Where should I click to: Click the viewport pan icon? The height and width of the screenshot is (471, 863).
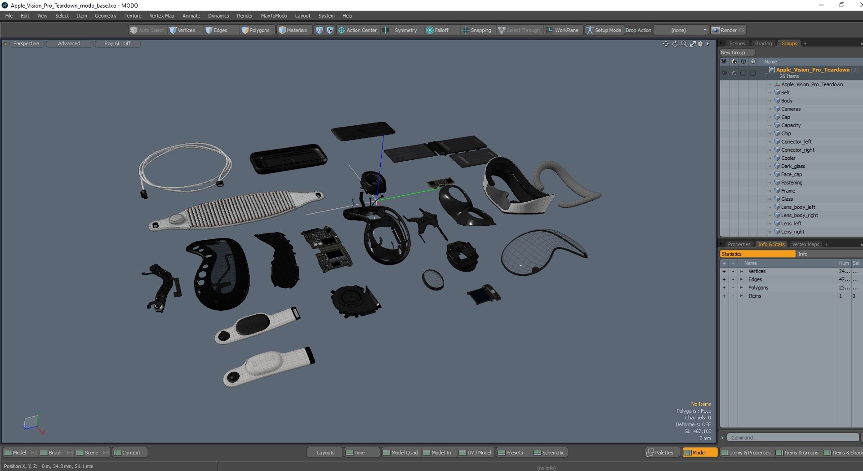click(666, 44)
